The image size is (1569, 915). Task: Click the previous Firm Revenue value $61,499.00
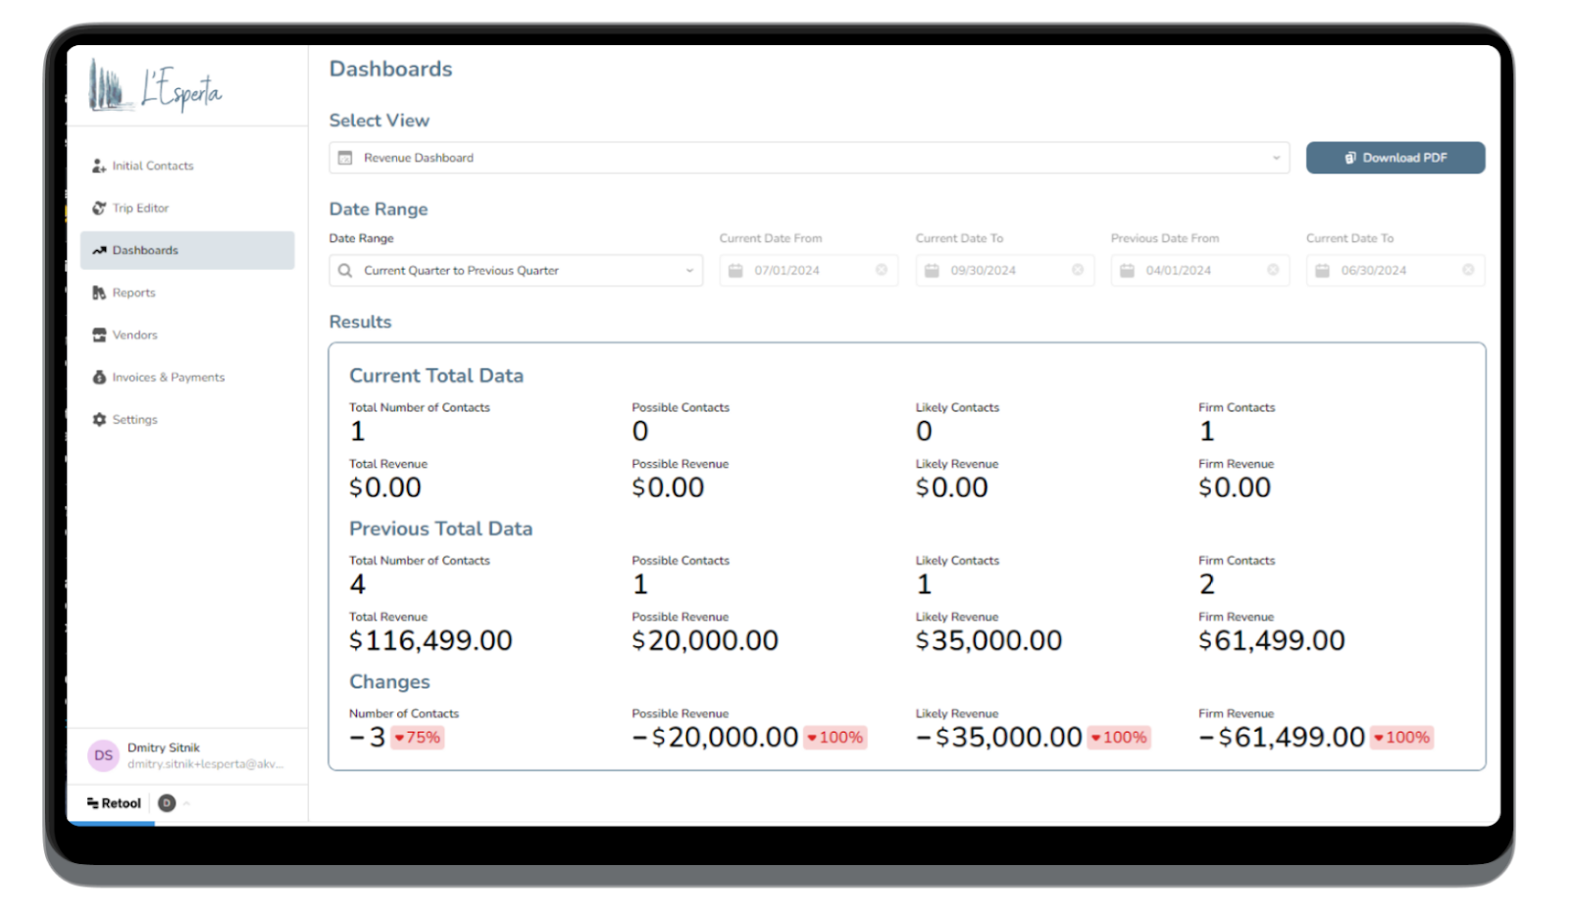1272,640
